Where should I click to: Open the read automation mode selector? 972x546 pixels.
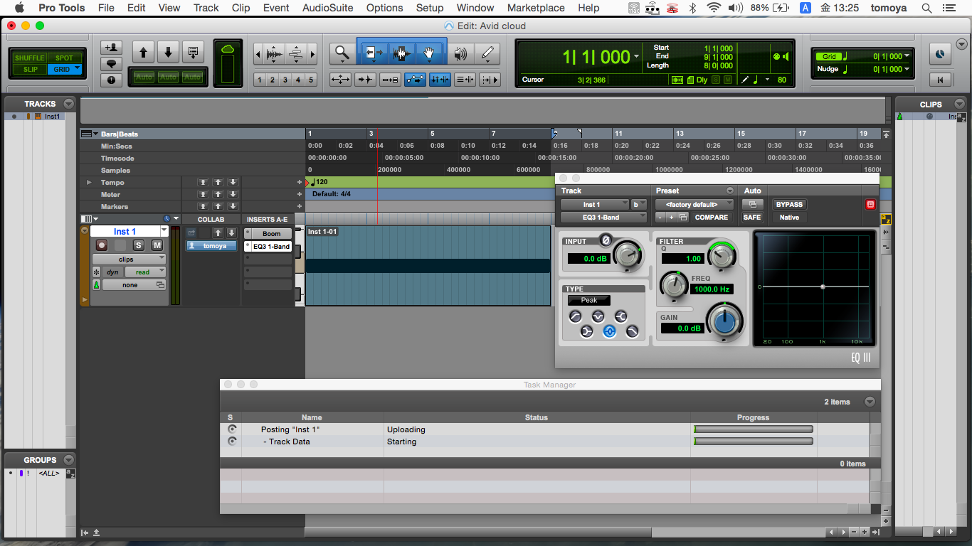pyautogui.click(x=145, y=272)
